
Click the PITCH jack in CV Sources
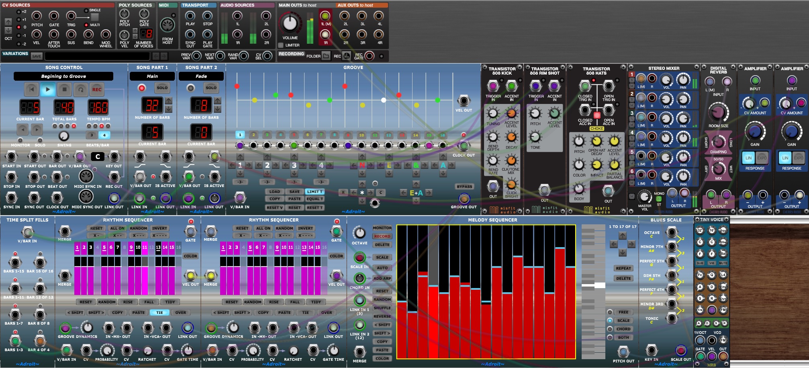(37, 16)
